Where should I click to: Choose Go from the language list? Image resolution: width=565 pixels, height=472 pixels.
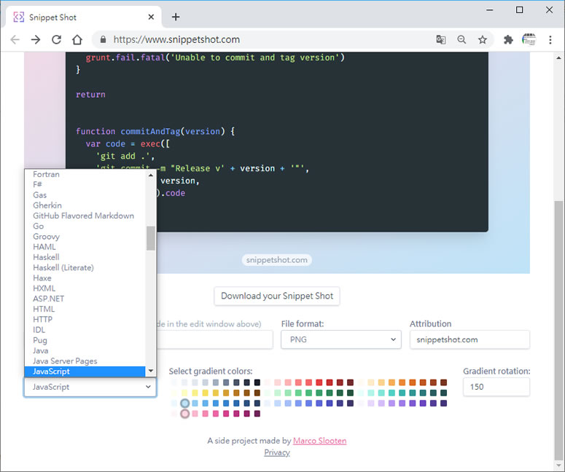[x=85, y=226]
